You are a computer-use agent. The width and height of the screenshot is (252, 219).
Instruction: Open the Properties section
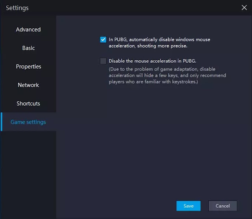click(x=28, y=67)
